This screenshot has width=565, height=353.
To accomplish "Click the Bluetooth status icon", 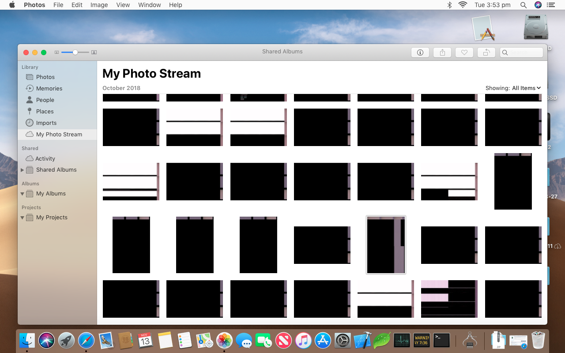I will click(x=449, y=5).
